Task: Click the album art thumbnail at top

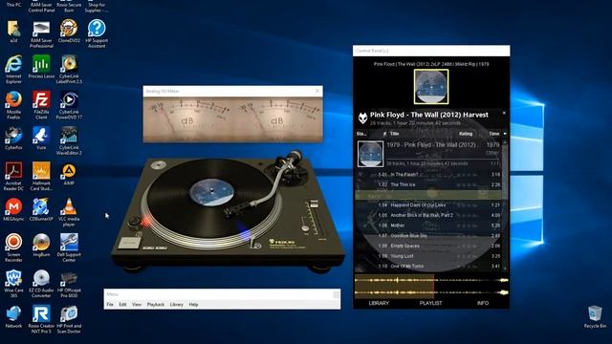Action: tap(431, 87)
